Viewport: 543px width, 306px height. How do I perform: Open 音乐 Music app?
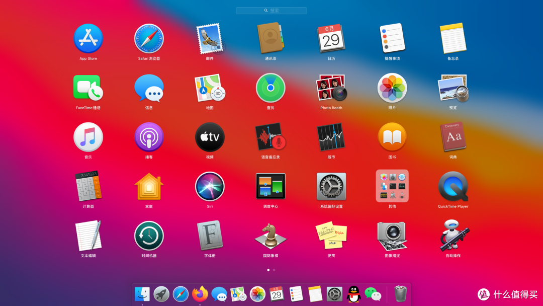point(88,137)
